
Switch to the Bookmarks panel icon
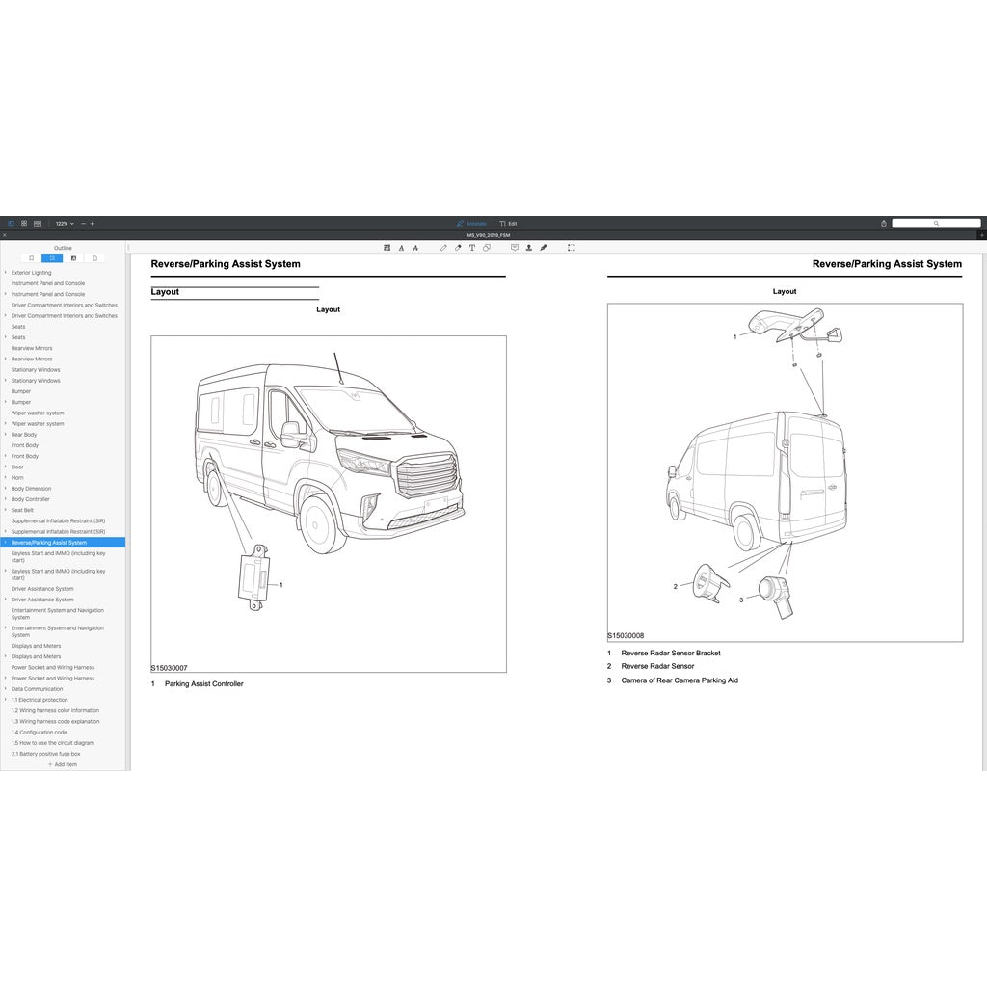coord(30,257)
